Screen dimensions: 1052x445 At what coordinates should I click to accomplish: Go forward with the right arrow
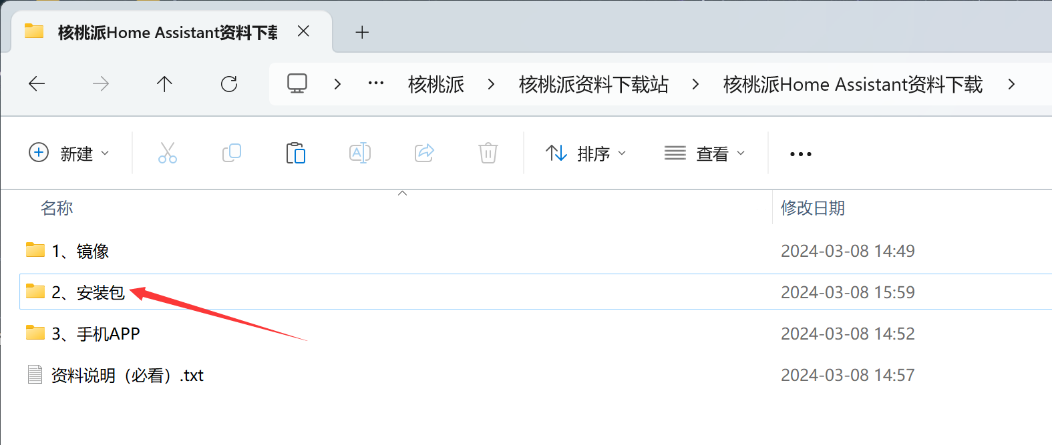(x=101, y=84)
